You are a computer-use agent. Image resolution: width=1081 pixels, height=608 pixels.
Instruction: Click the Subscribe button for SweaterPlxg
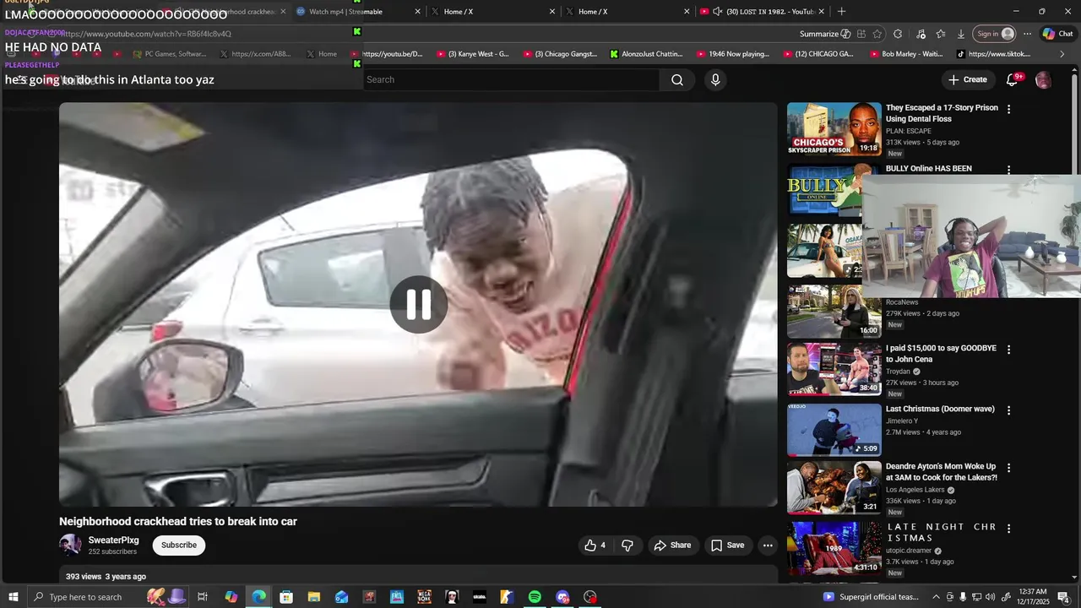[179, 546]
